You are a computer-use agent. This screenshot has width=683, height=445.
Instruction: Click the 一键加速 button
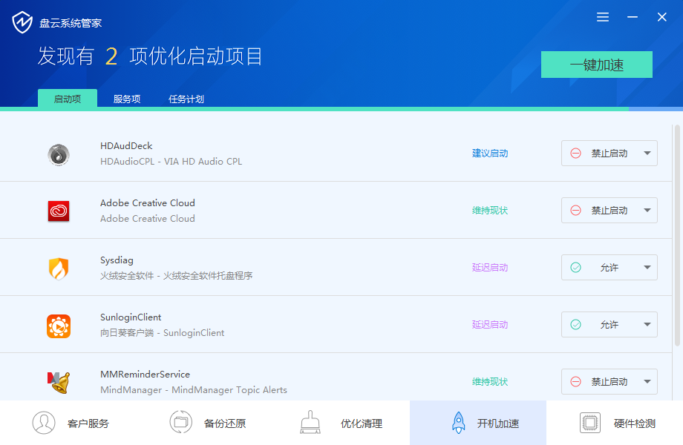[596, 65]
